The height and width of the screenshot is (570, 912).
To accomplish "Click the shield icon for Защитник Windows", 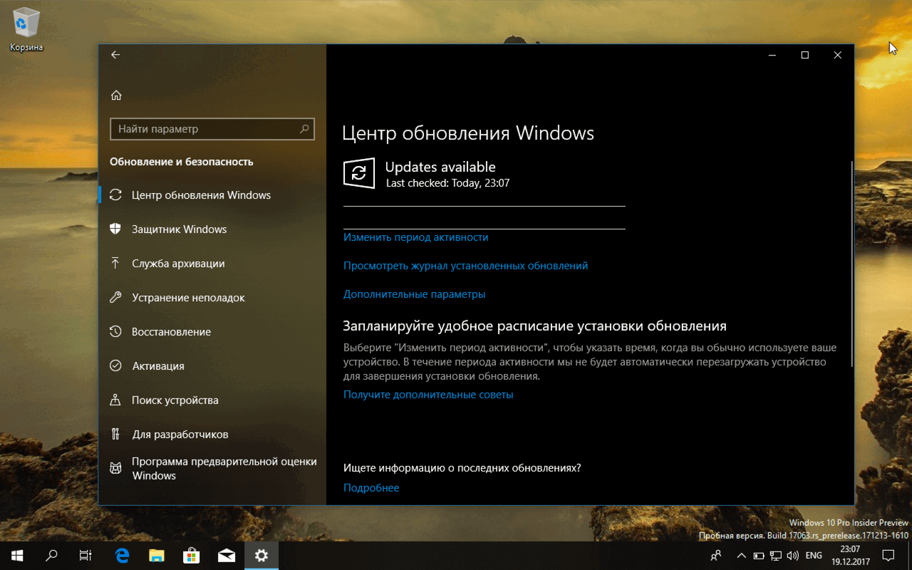I will click(115, 229).
